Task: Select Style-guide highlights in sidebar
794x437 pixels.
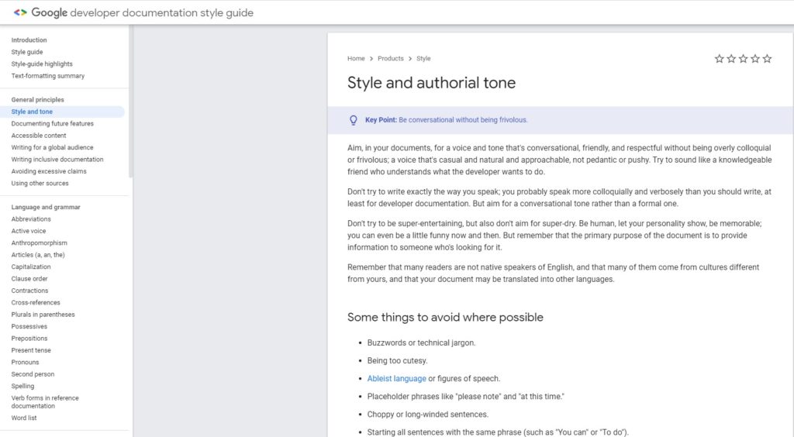Action: pos(42,64)
